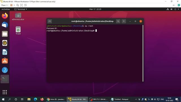Screen dimensions: 181x102
Task: Expand the power options arrow next to pause
Action: pos(14,5)
